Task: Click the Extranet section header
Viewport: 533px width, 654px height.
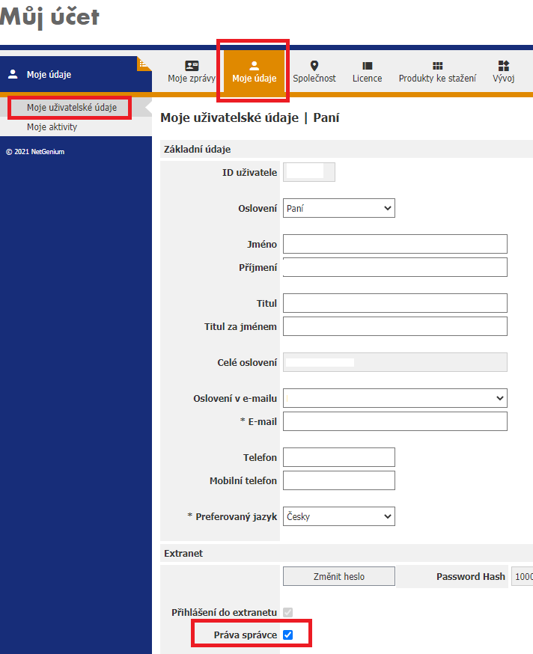Action: (347, 554)
